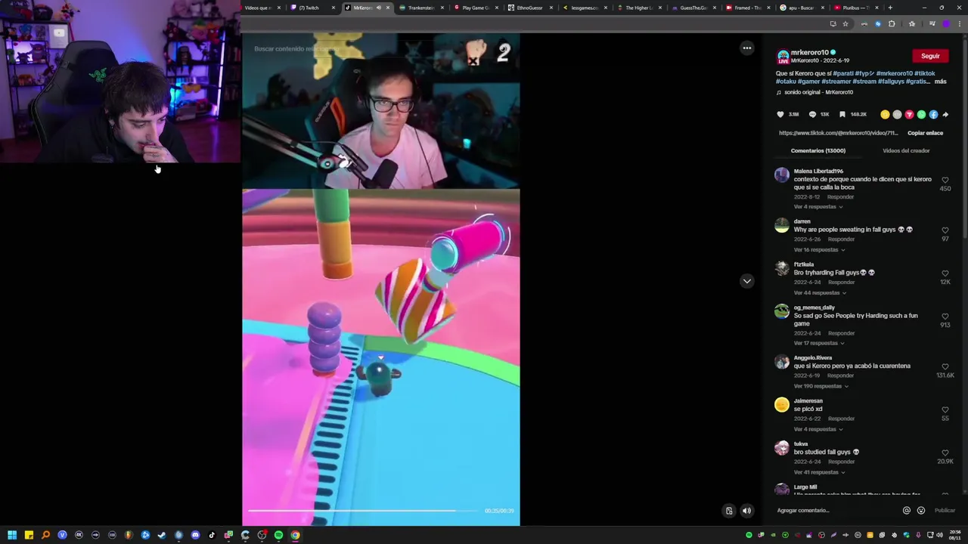Image resolution: width=968 pixels, height=544 pixels.
Task: Switch to the Comentarios (13000) tab
Action: pyautogui.click(x=818, y=150)
